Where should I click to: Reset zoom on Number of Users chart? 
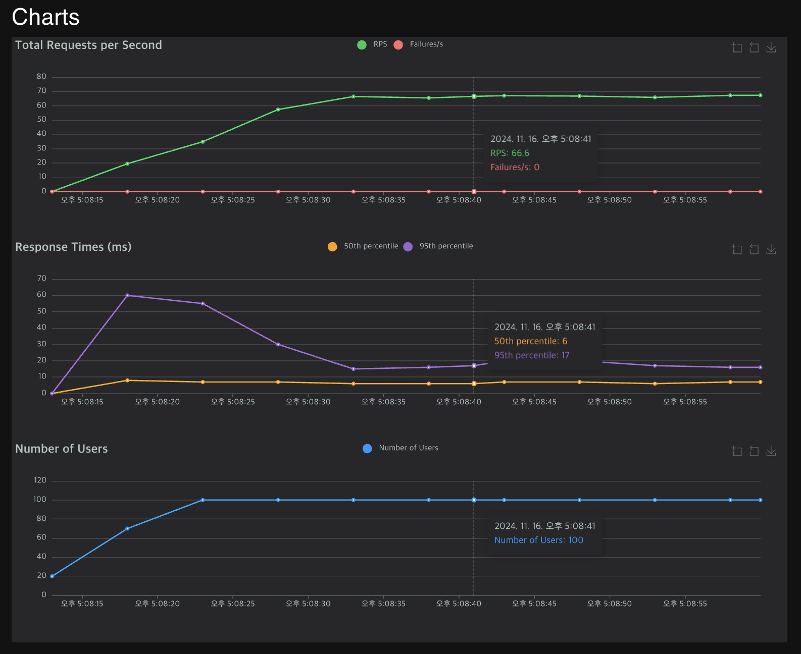pos(754,451)
